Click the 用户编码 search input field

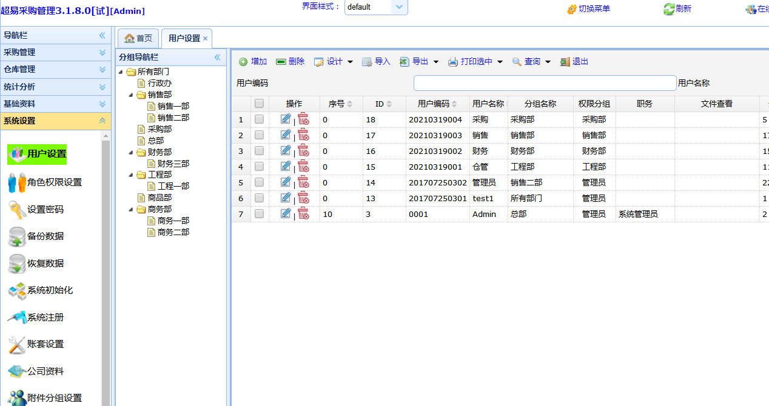(x=545, y=83)
